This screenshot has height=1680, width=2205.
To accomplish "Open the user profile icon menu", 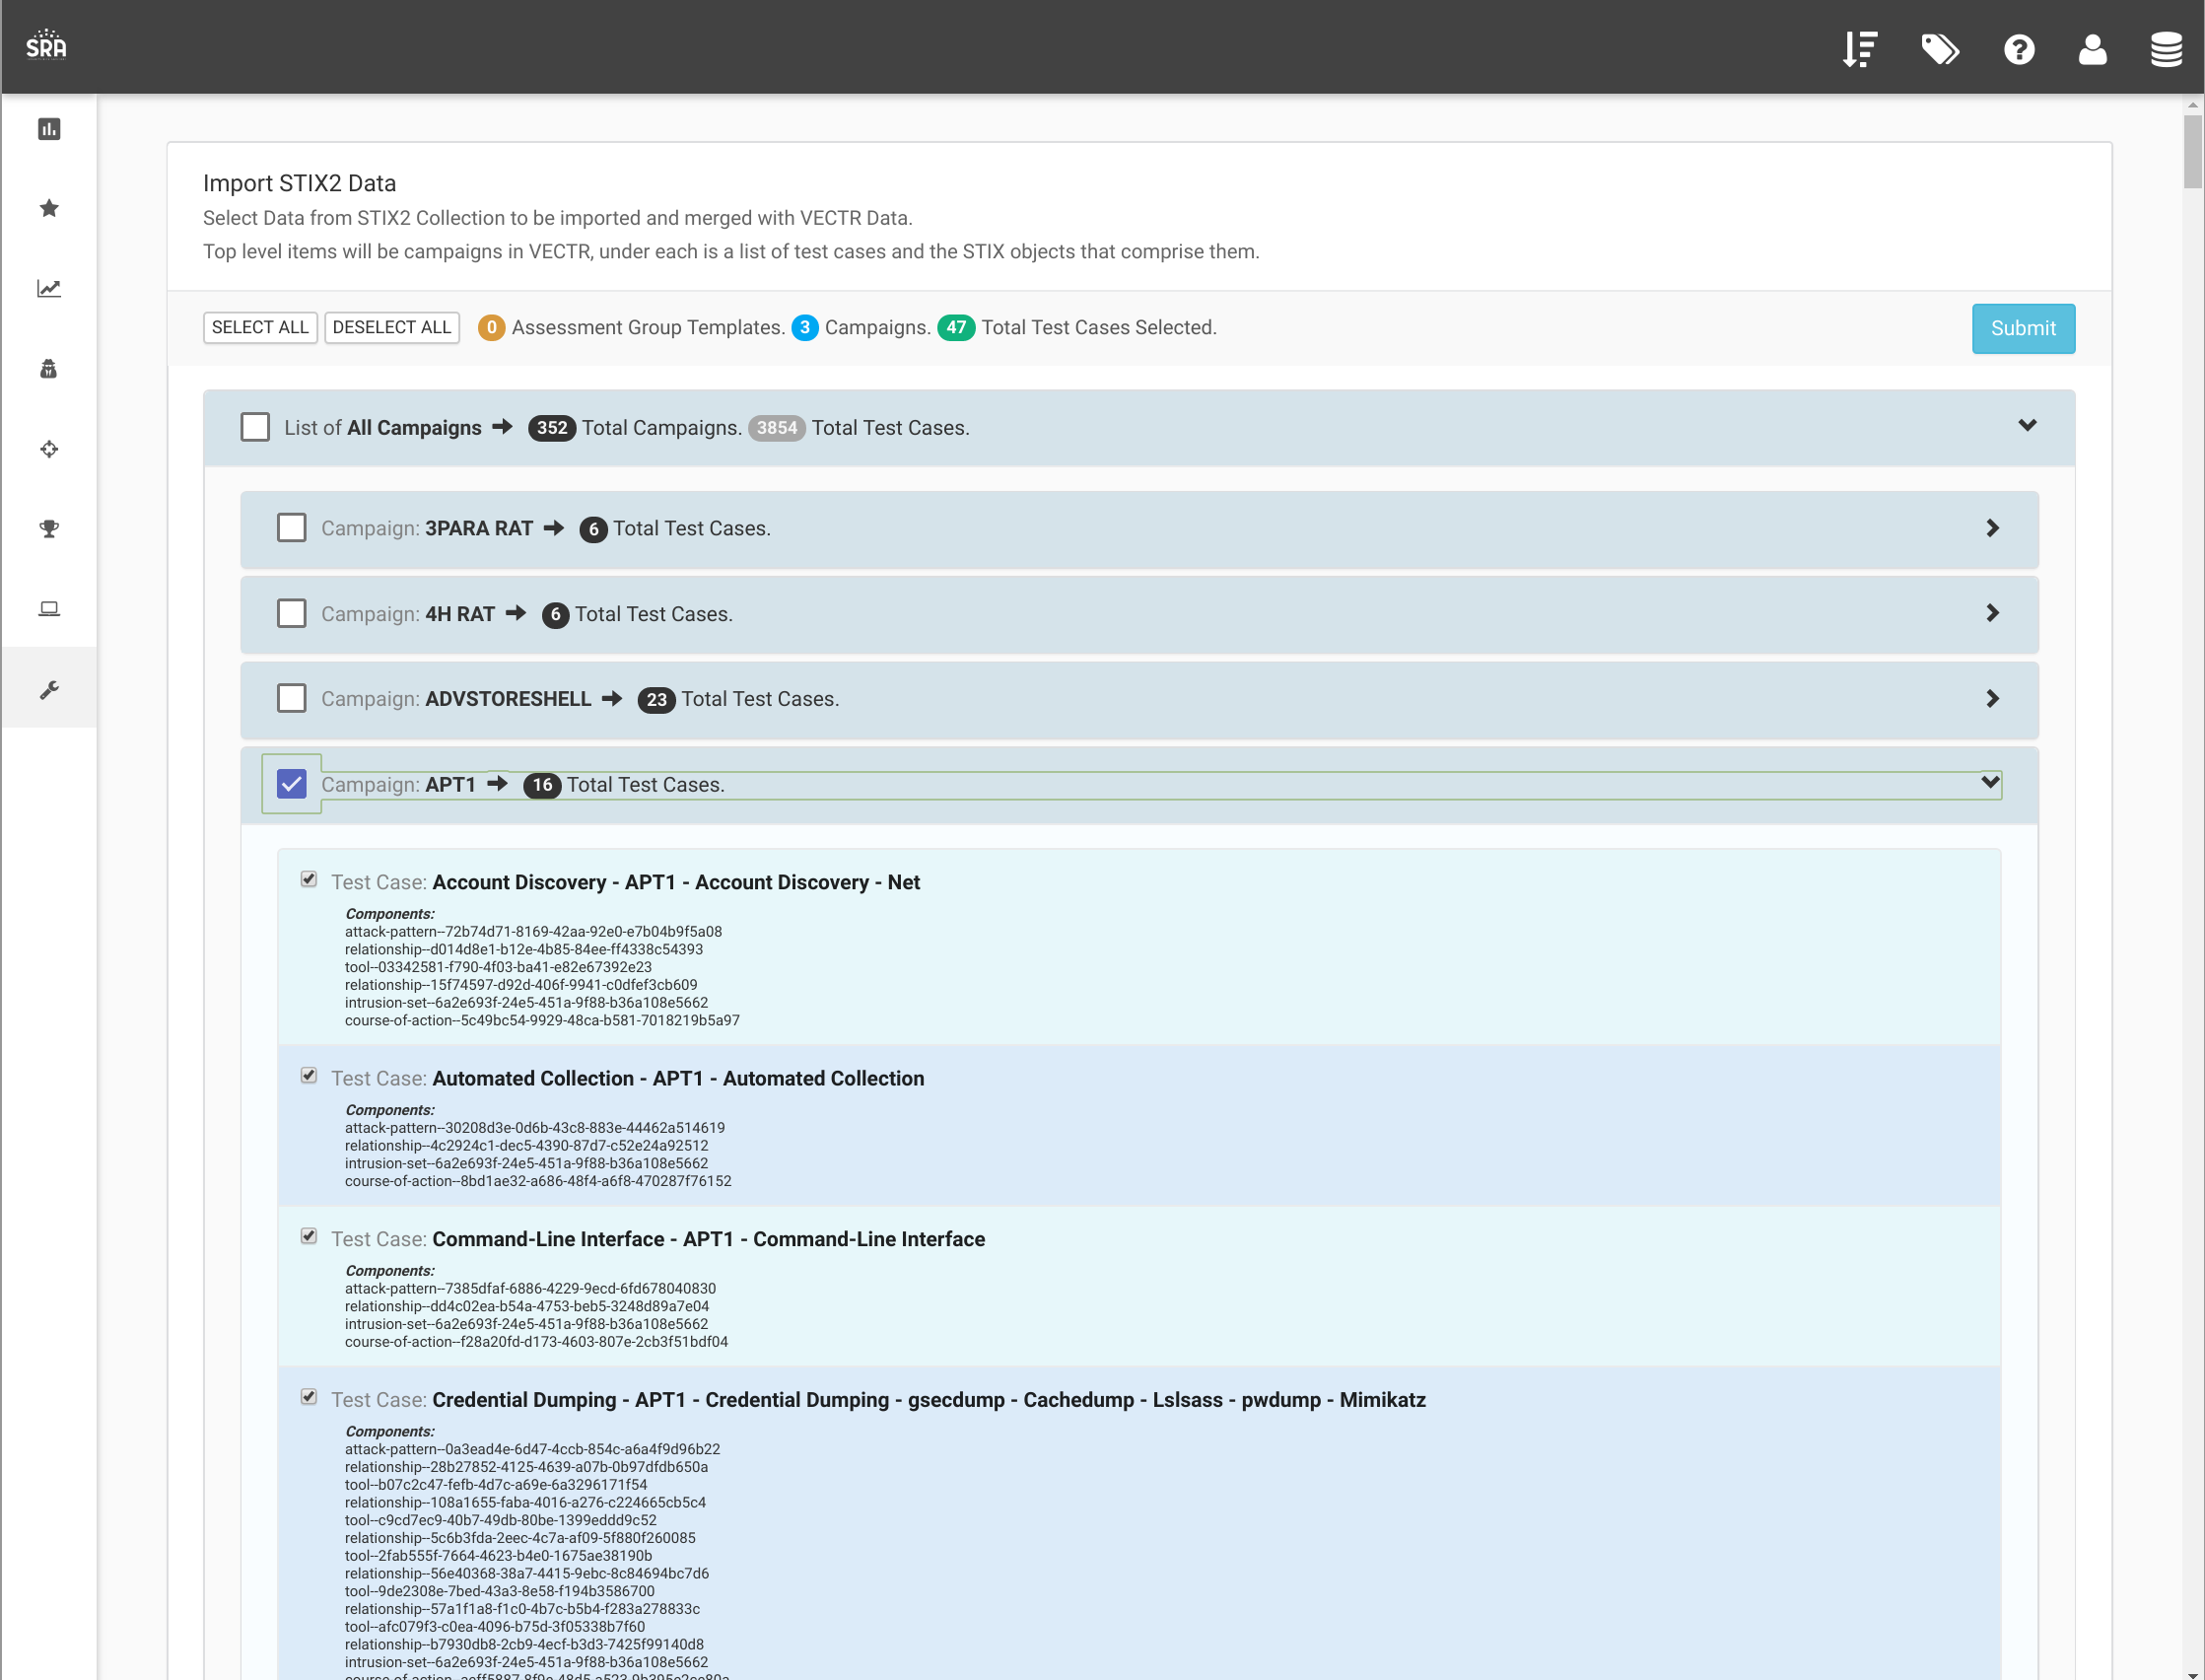I will pos(2092,49).
